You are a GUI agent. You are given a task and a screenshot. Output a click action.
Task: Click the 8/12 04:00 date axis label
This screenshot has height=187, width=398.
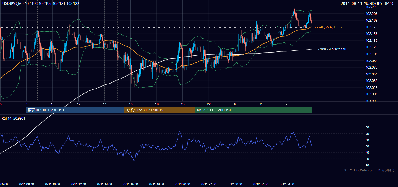coord(287,184)
